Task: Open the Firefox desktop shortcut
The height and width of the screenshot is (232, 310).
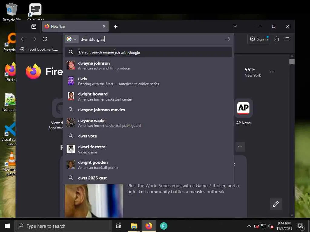Action: 10,72
